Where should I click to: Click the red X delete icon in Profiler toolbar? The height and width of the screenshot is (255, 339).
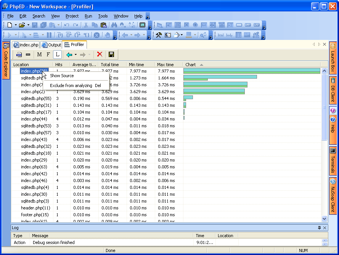tap(100, 54)
